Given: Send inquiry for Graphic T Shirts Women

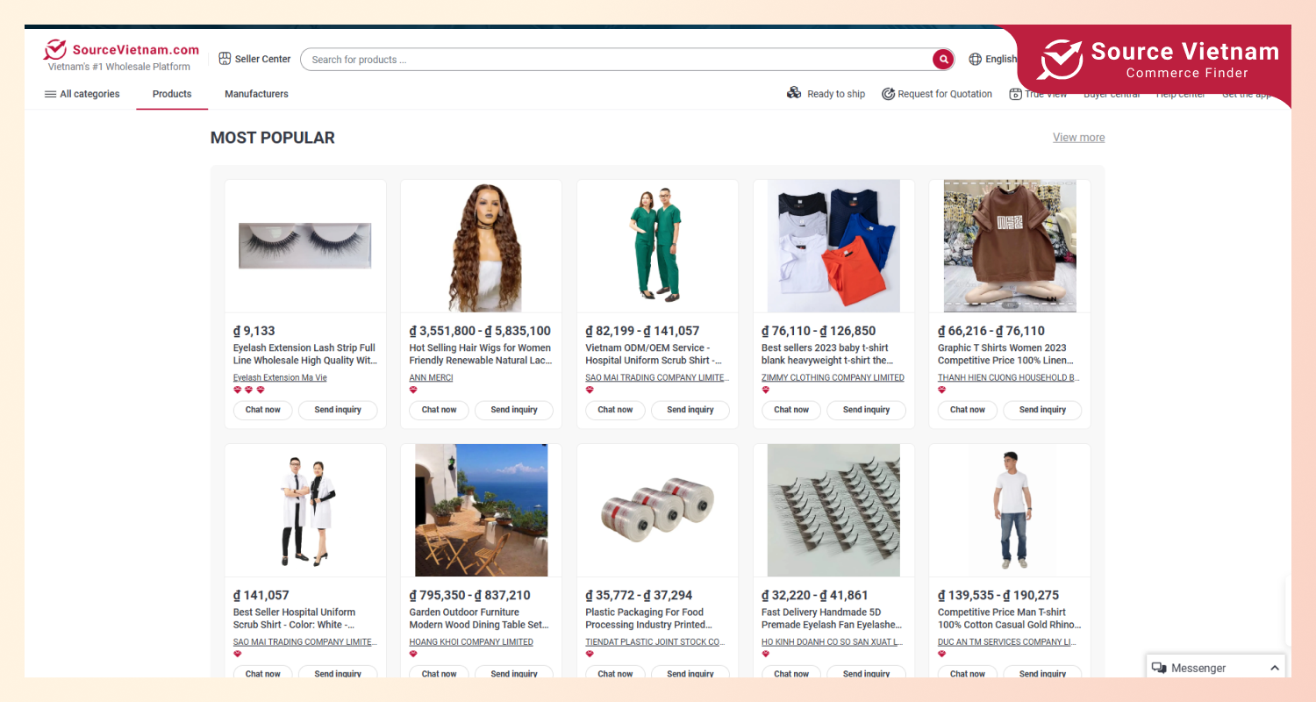Looking at the screenshot, I should click(1042, 410).
